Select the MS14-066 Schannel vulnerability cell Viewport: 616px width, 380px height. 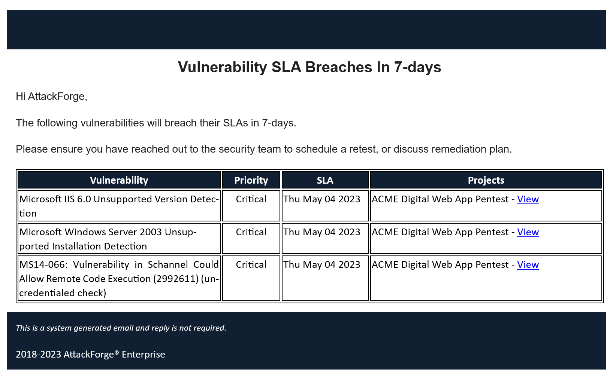[119, 279]
